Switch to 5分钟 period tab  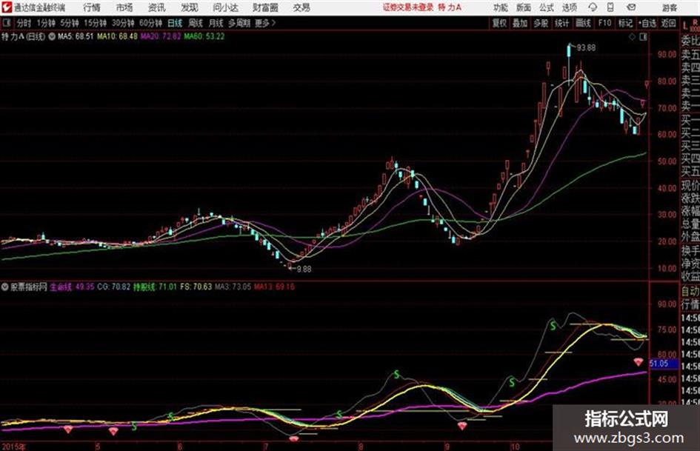(70, 23)
